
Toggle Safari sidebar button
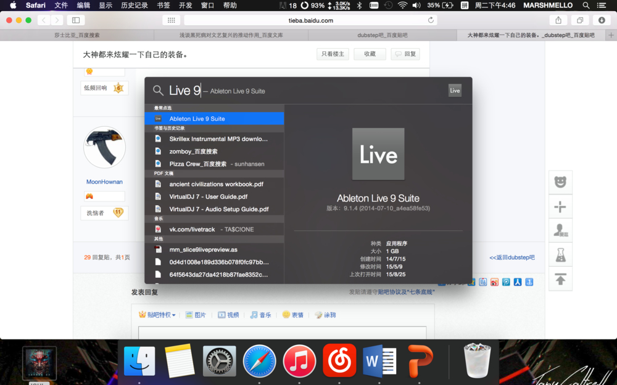[76, 20]
